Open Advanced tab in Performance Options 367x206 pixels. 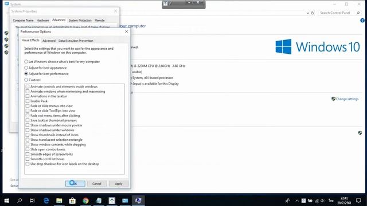[49, 41]
